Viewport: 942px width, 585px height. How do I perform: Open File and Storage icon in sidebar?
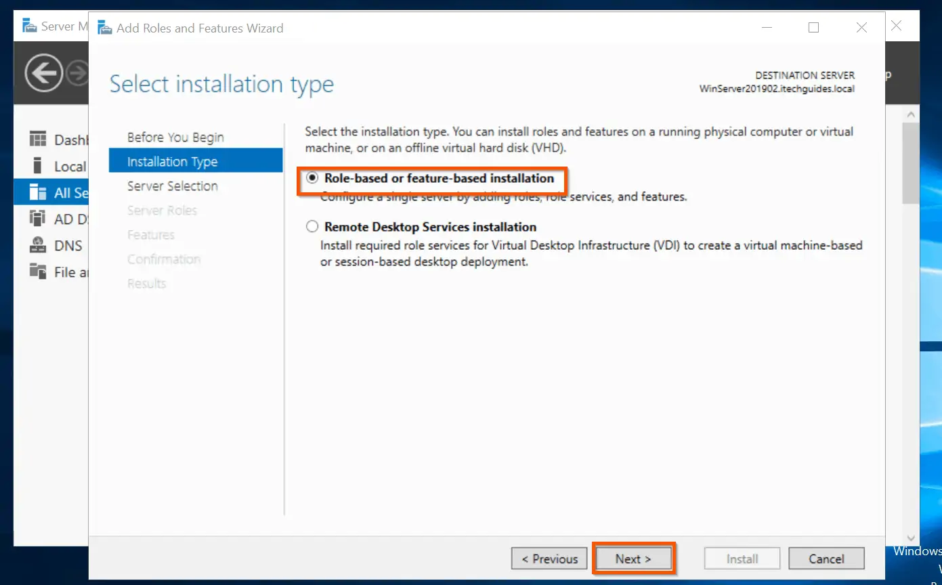click(x=38, y=272)
